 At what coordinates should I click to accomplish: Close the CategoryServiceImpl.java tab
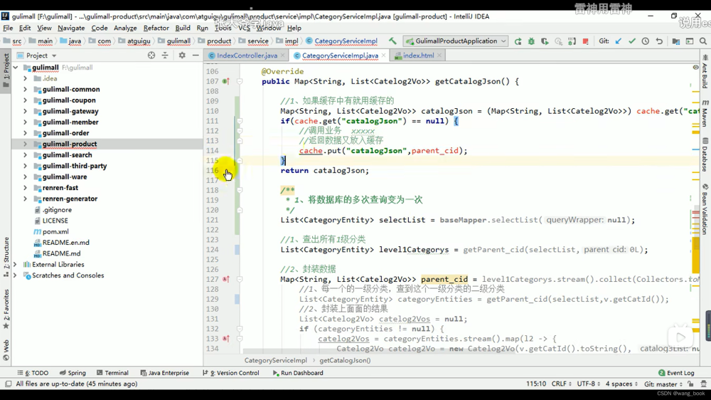point(384,56)
